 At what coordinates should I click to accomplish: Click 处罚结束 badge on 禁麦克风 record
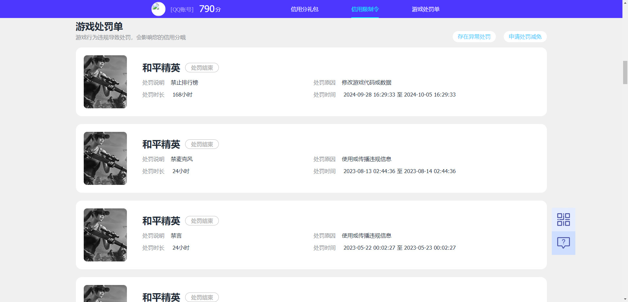pyautogui.click(x=202, y=144)
